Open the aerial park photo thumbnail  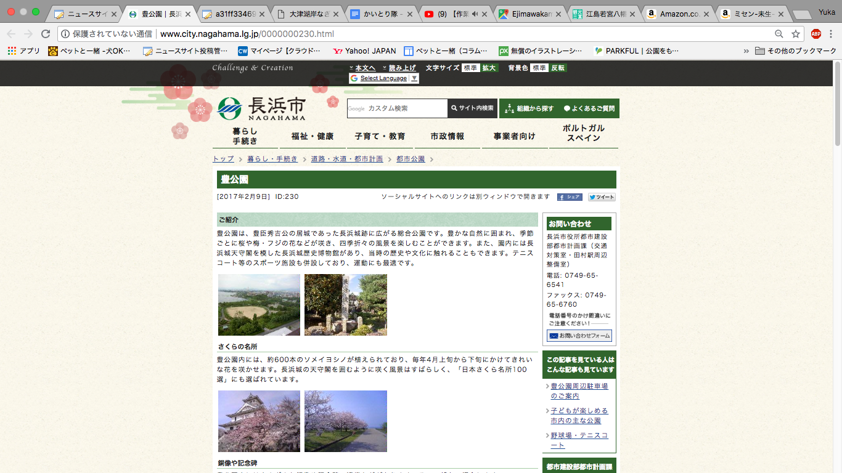click(259, 305)
